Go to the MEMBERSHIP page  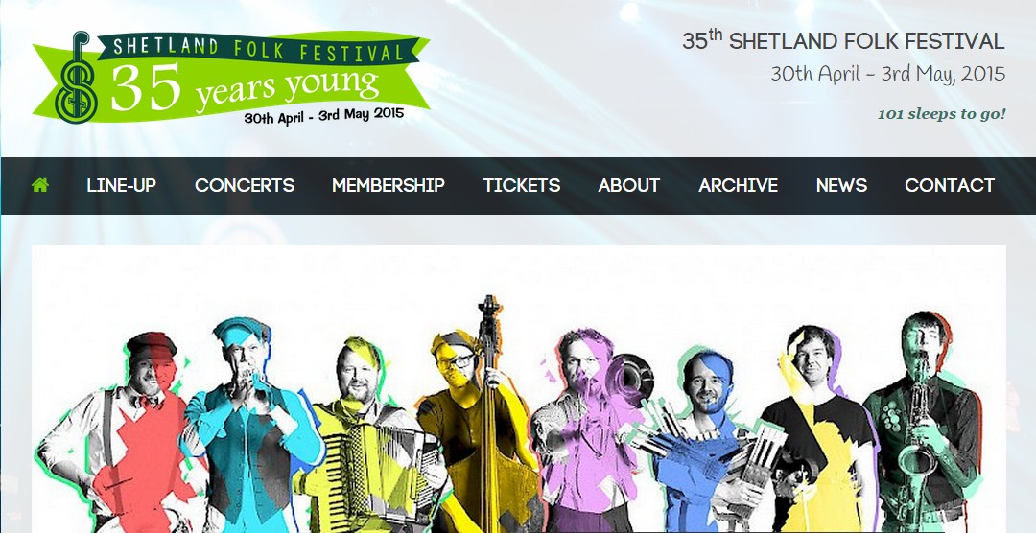(388, 186)
